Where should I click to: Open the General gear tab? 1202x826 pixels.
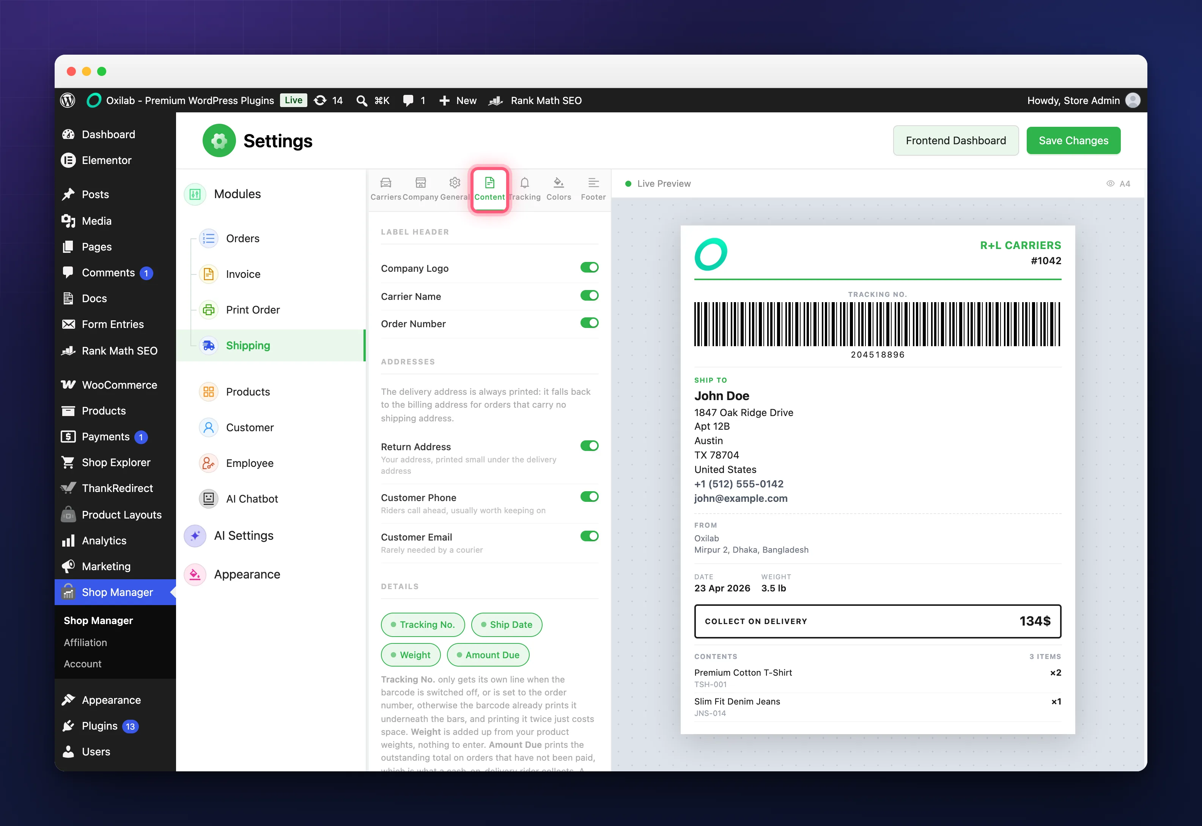point(455,189)
